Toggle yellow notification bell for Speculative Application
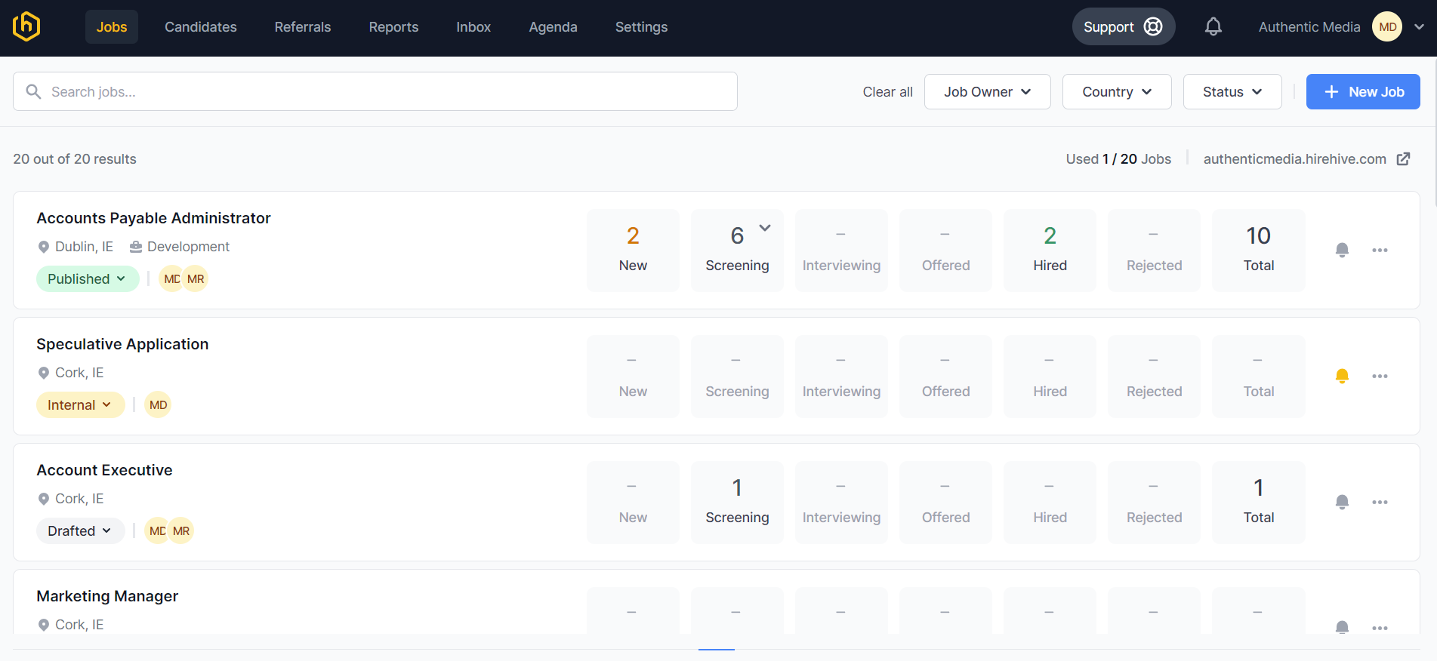The image size is (1437, 661). coord(1342,377)
